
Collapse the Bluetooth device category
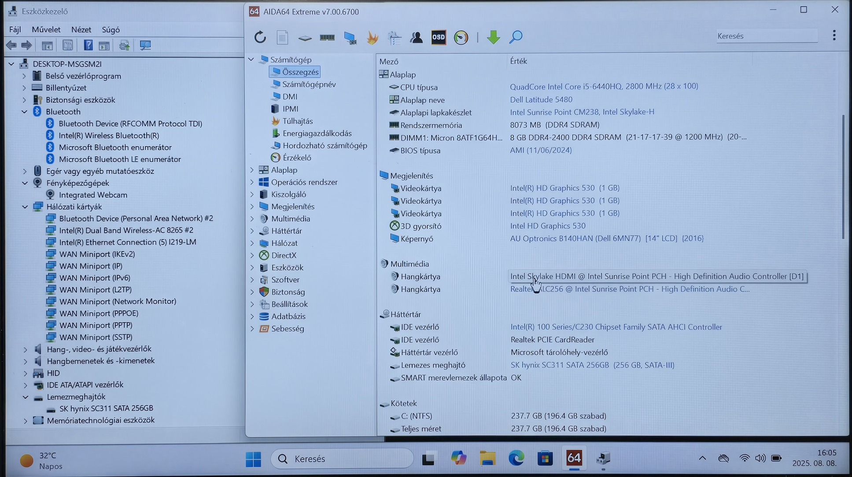pyautogui.click(x=25, y=112)
